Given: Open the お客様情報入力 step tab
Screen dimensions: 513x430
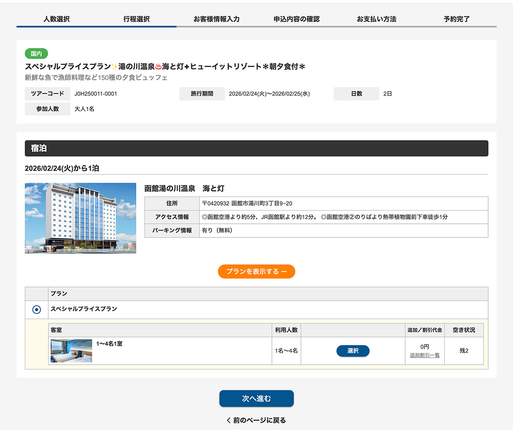Looking at the screenshot, I should coord(216,19).
